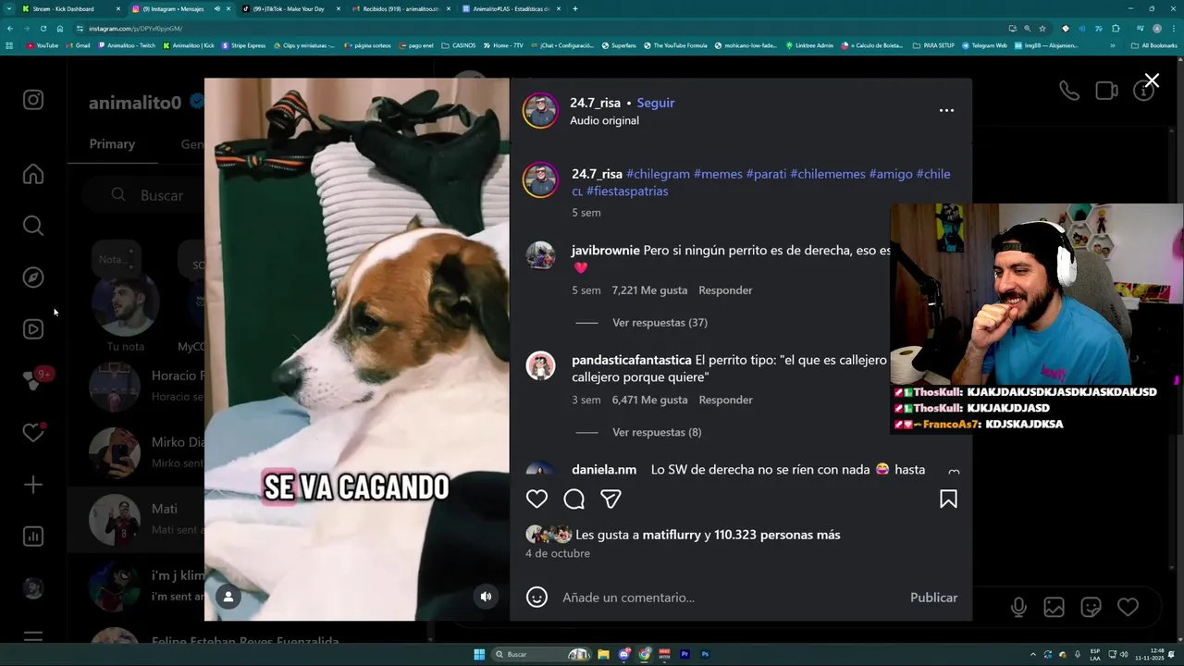The image size is (1184, 666).
Task: Open CASINOS bookmark folder
Action: click(x=459, y=45)
